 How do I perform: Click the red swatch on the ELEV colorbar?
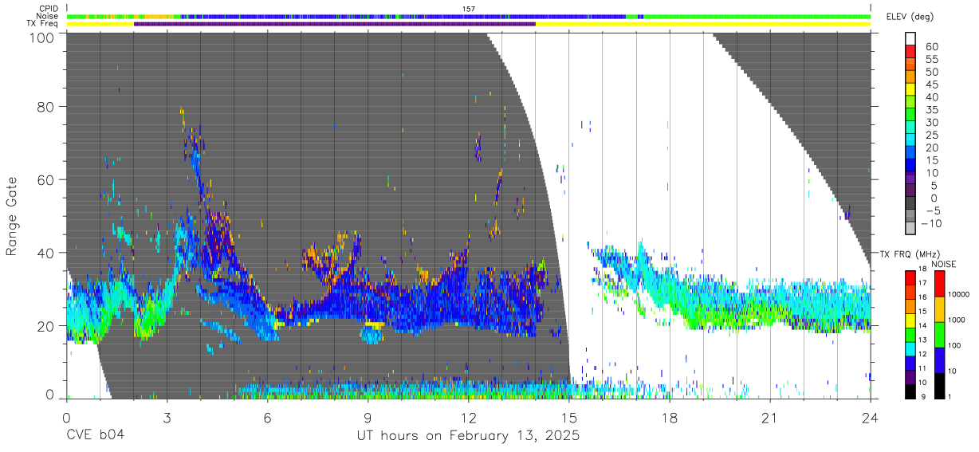[910, 53]
